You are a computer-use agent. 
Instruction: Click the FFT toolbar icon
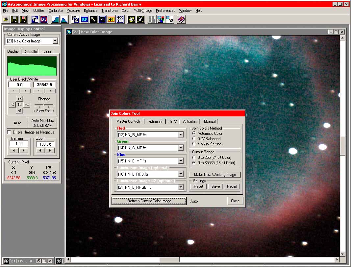click(111, 19)
